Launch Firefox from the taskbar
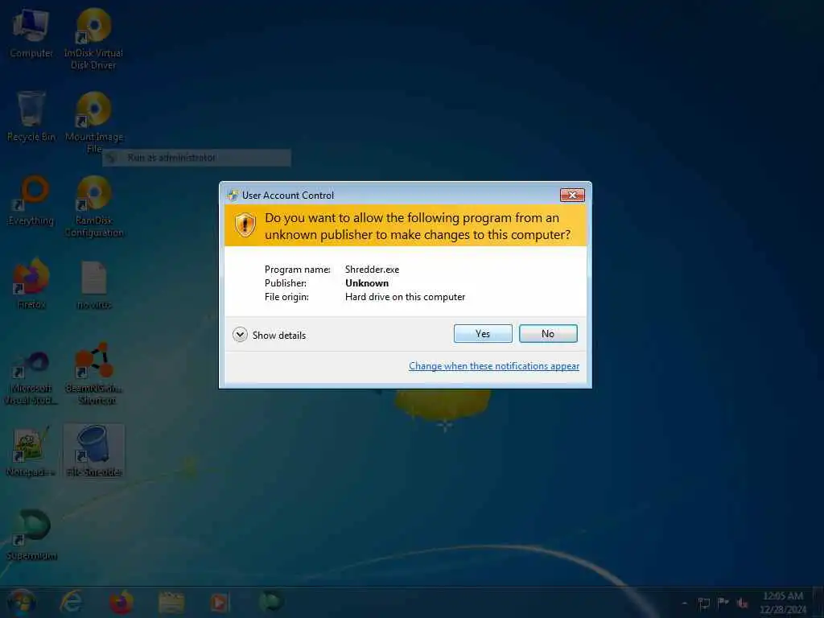Screen dimensions: 824x618 [121, 602]
